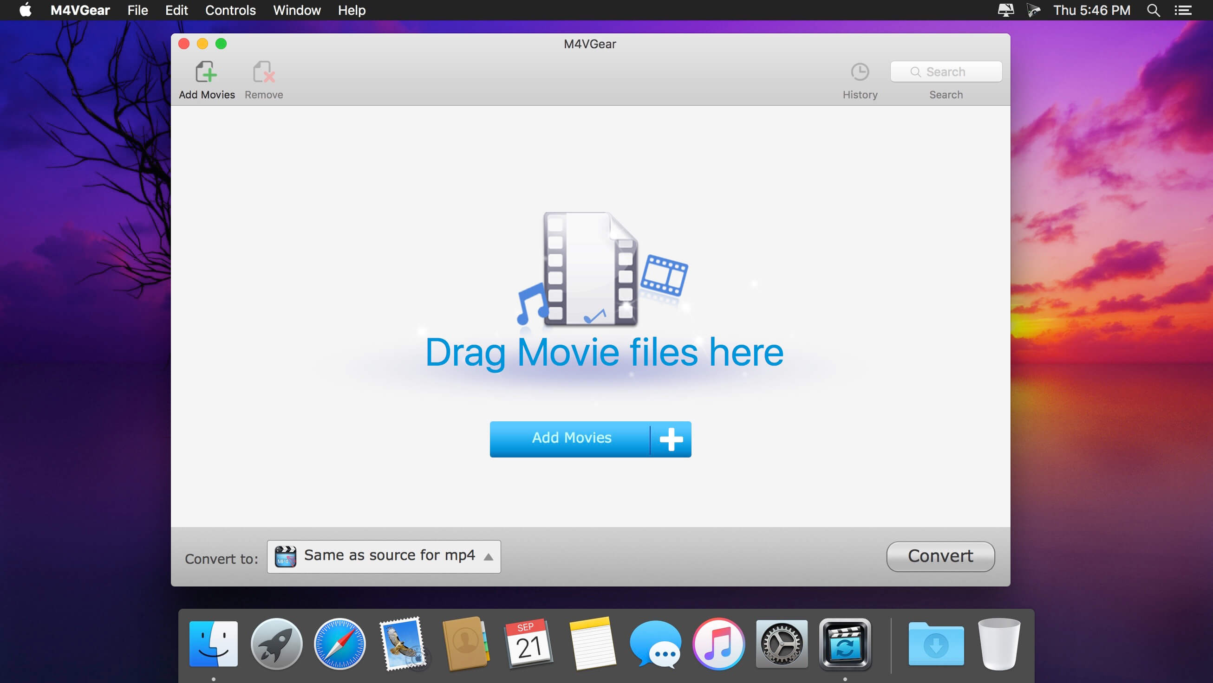The height and width of the screenshot is (683, 1213).
Task: Click the flag status icon in menu bar
Action: (1033, 10)
